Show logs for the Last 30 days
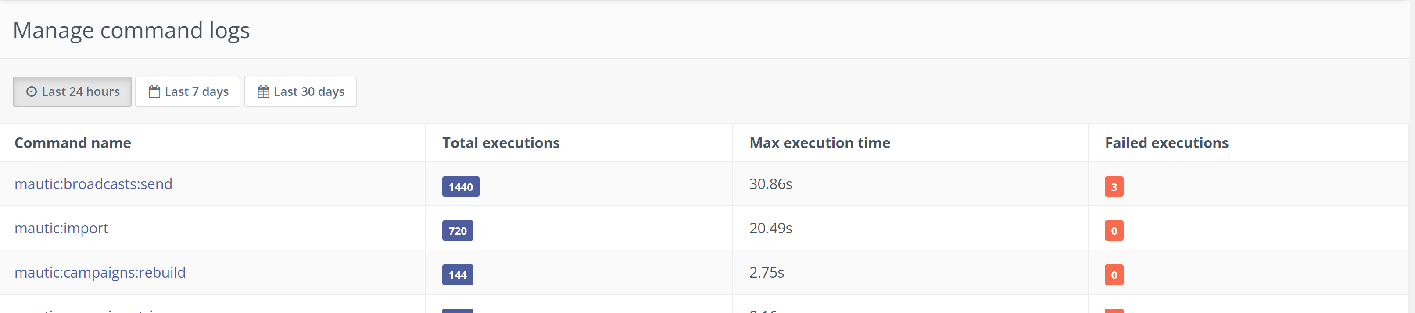1415x313 pixels. tap(300, 91)
